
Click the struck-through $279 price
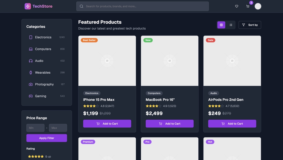click(x=227, y=113)
